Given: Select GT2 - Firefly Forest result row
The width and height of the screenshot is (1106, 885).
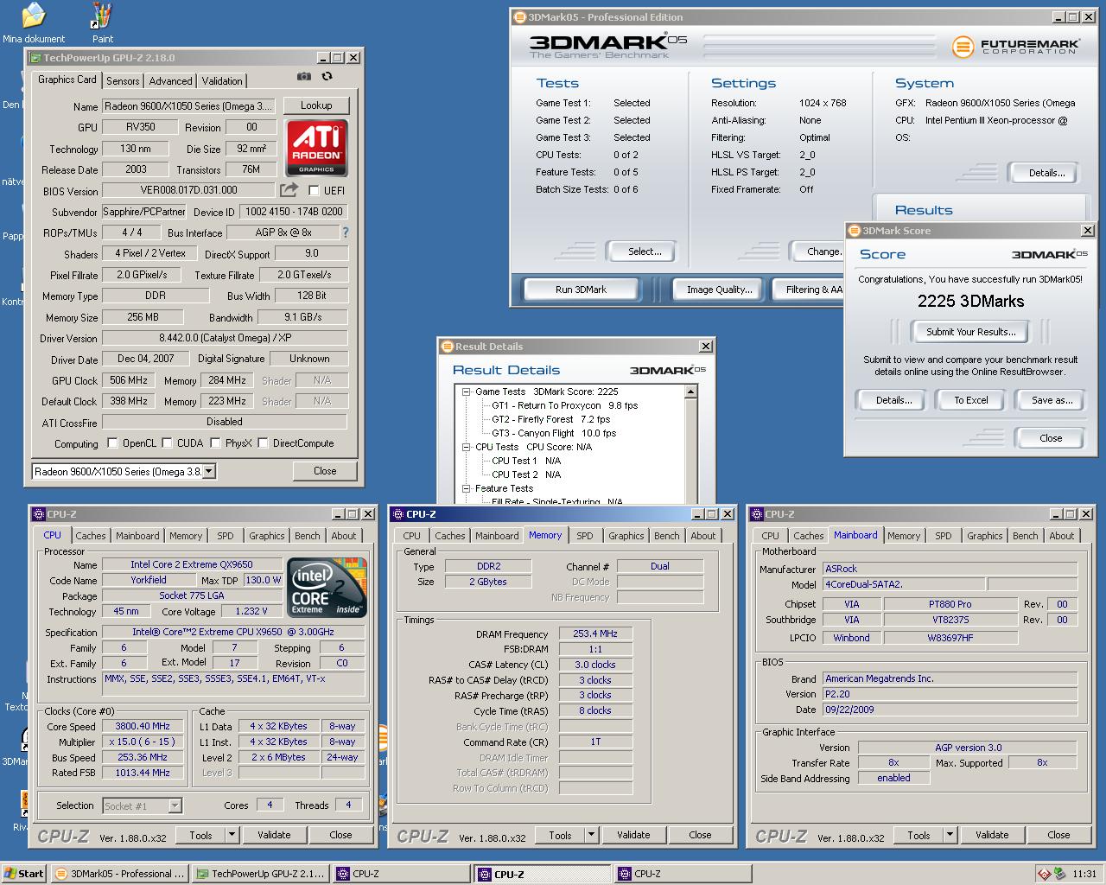Looking at the screenshot, I should click(x=550, y=419).
